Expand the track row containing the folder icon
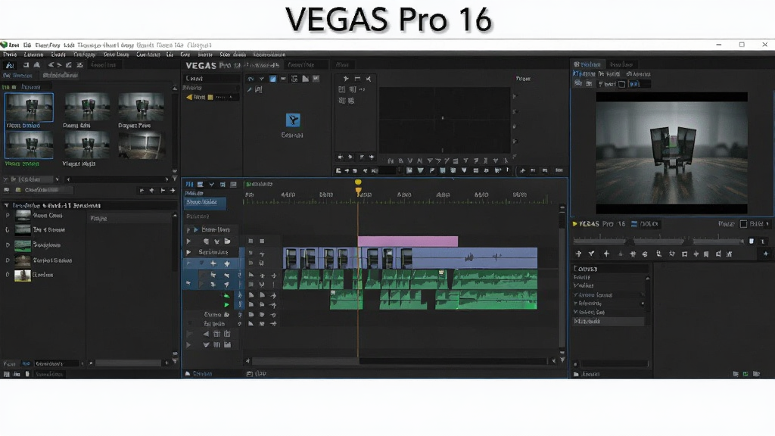 pyautogui.click(x=188, y=241)
